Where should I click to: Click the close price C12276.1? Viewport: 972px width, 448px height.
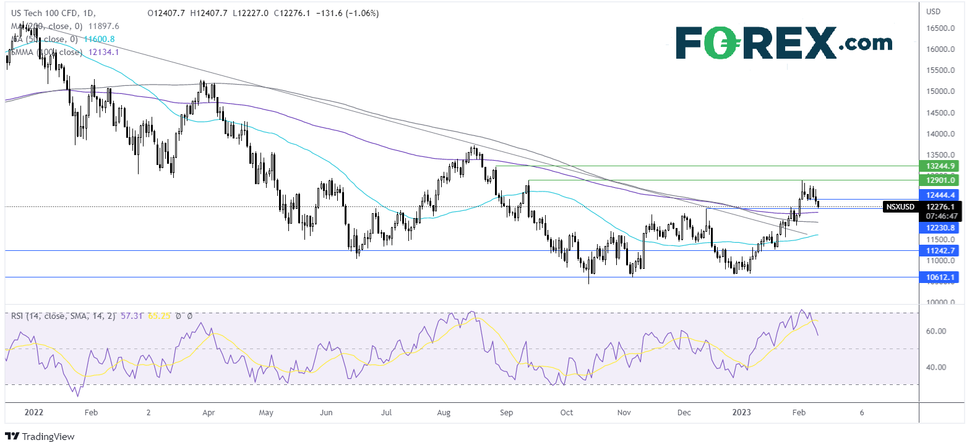click(292, 13)
